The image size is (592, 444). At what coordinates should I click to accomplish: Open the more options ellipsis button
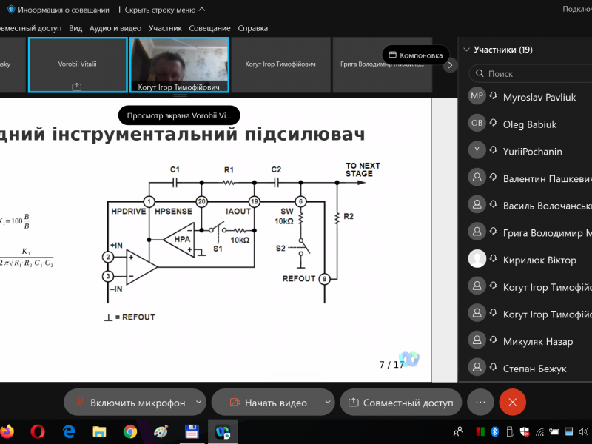[x=480, y=402]
